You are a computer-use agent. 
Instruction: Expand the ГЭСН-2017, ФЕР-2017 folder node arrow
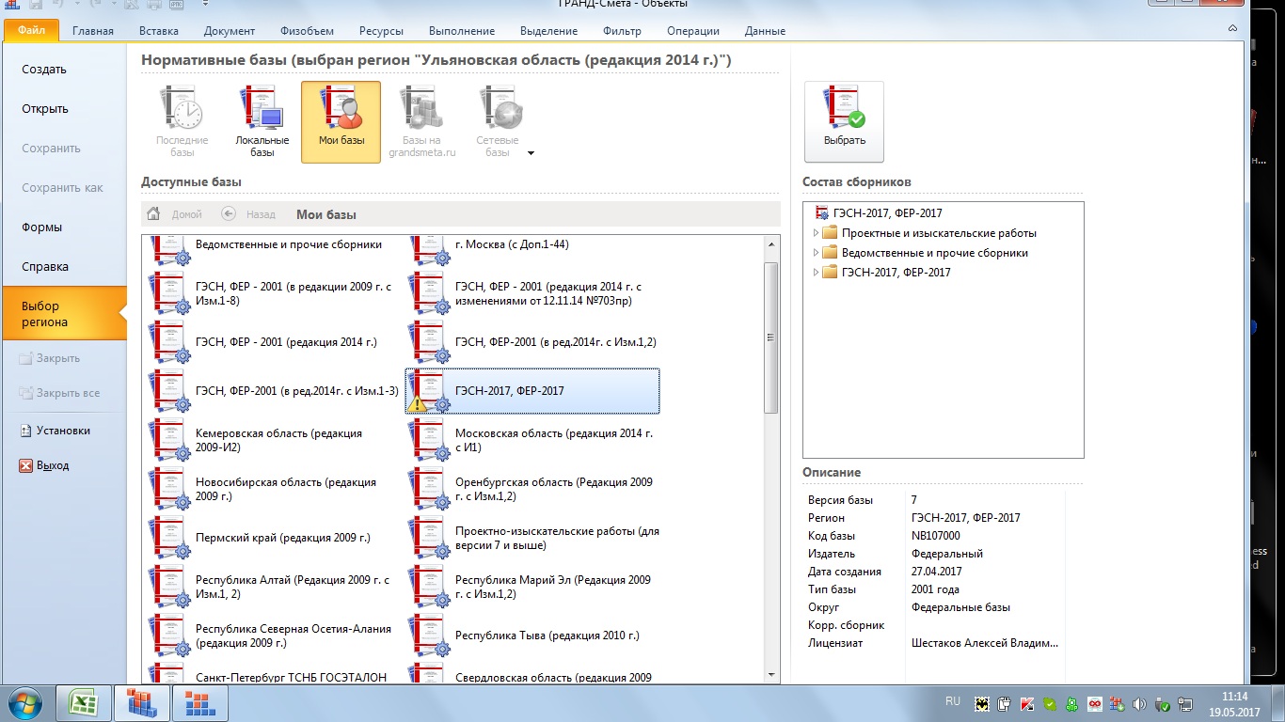(x=816, y=273)
